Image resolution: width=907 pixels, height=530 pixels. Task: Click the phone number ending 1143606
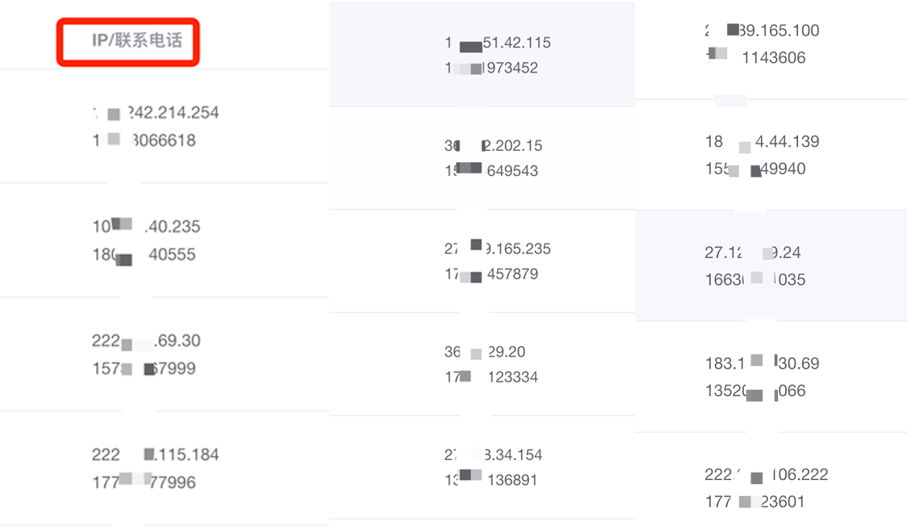click(x=755, y=58)
